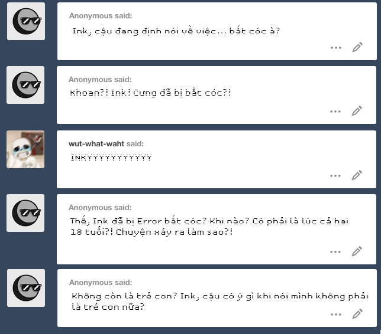Expand the options dots on the "Khoan?! Ink!" ask

[x=335, y=112]
